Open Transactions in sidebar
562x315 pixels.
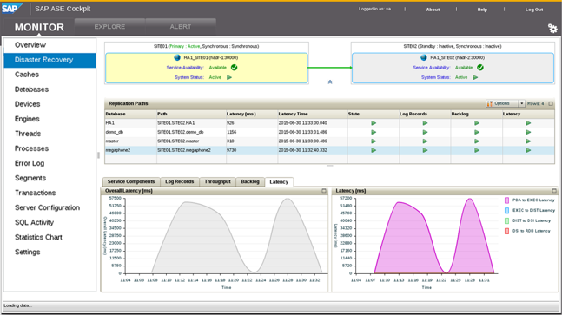[50, 193]
